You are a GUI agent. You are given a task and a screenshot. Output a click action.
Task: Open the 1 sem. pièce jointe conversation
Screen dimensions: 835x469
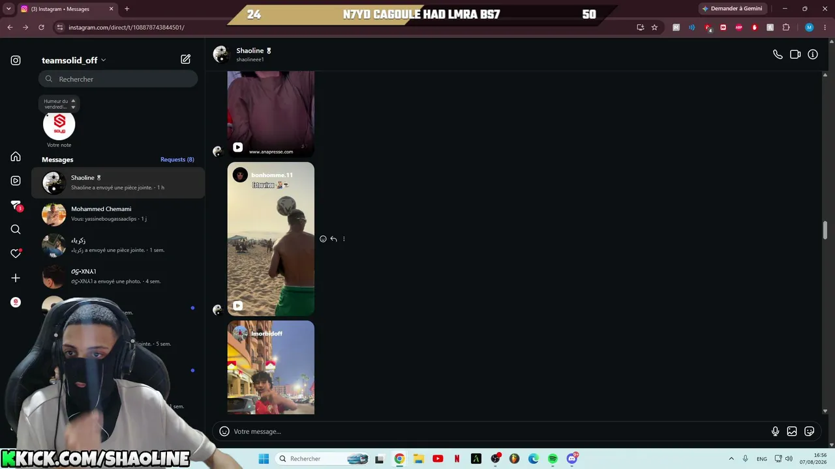coord(118,245)
